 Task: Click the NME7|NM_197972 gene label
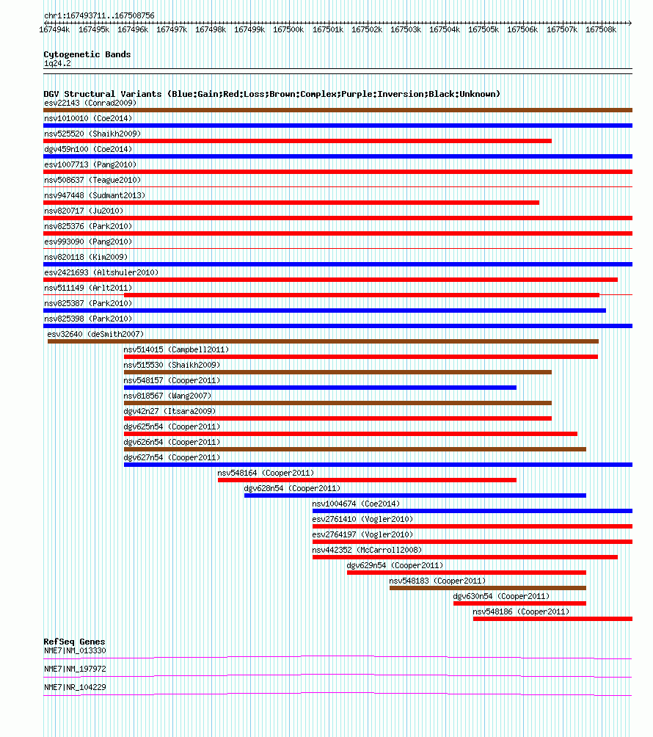[x=75, y=669]
